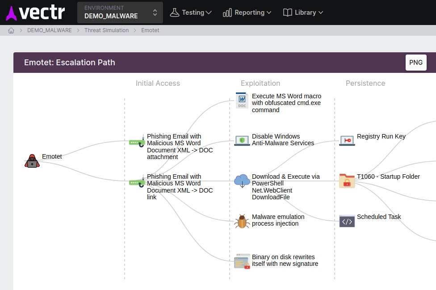Click the Testing flask icon

click(x=175, y=13)
